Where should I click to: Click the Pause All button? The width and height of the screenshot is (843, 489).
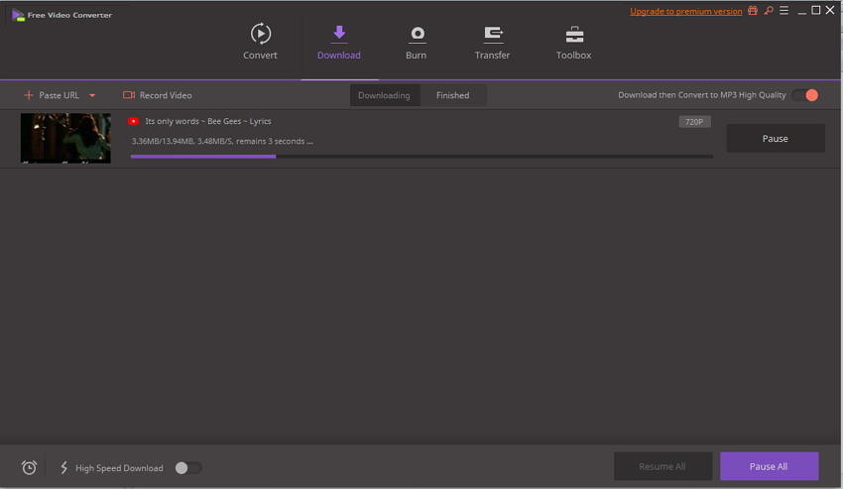769,466
